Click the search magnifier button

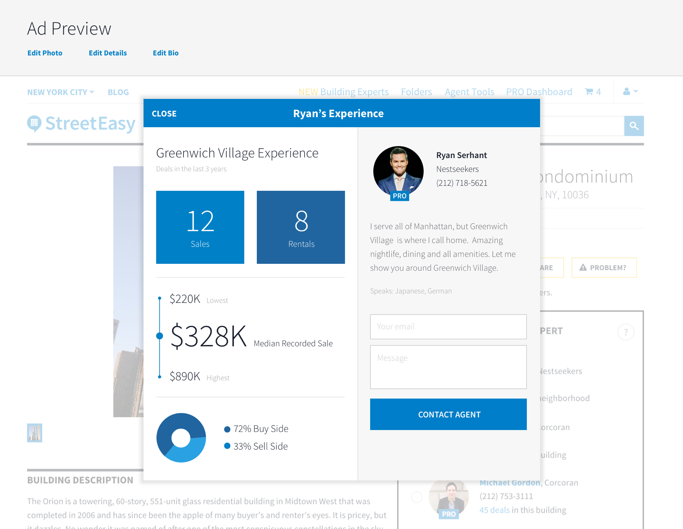(x=634, y=126)
